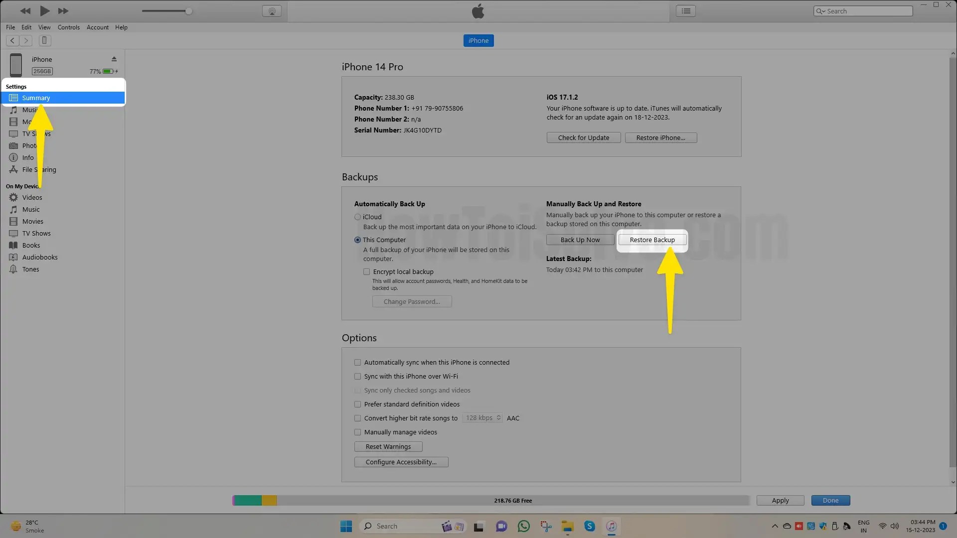Click the AirPlay icon
957x538 pixels.
point(272,11)
